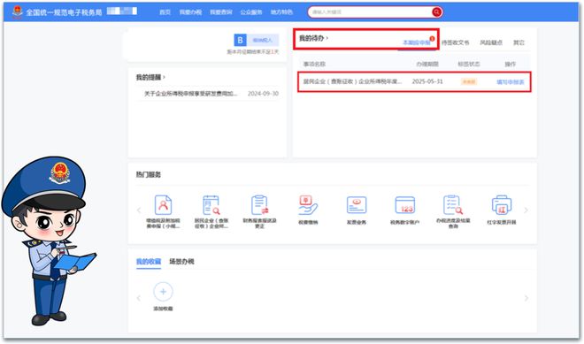Expand 我的待办 section chevron
Viewport: 584px width, 344px height.
click(x=327, y=38)
